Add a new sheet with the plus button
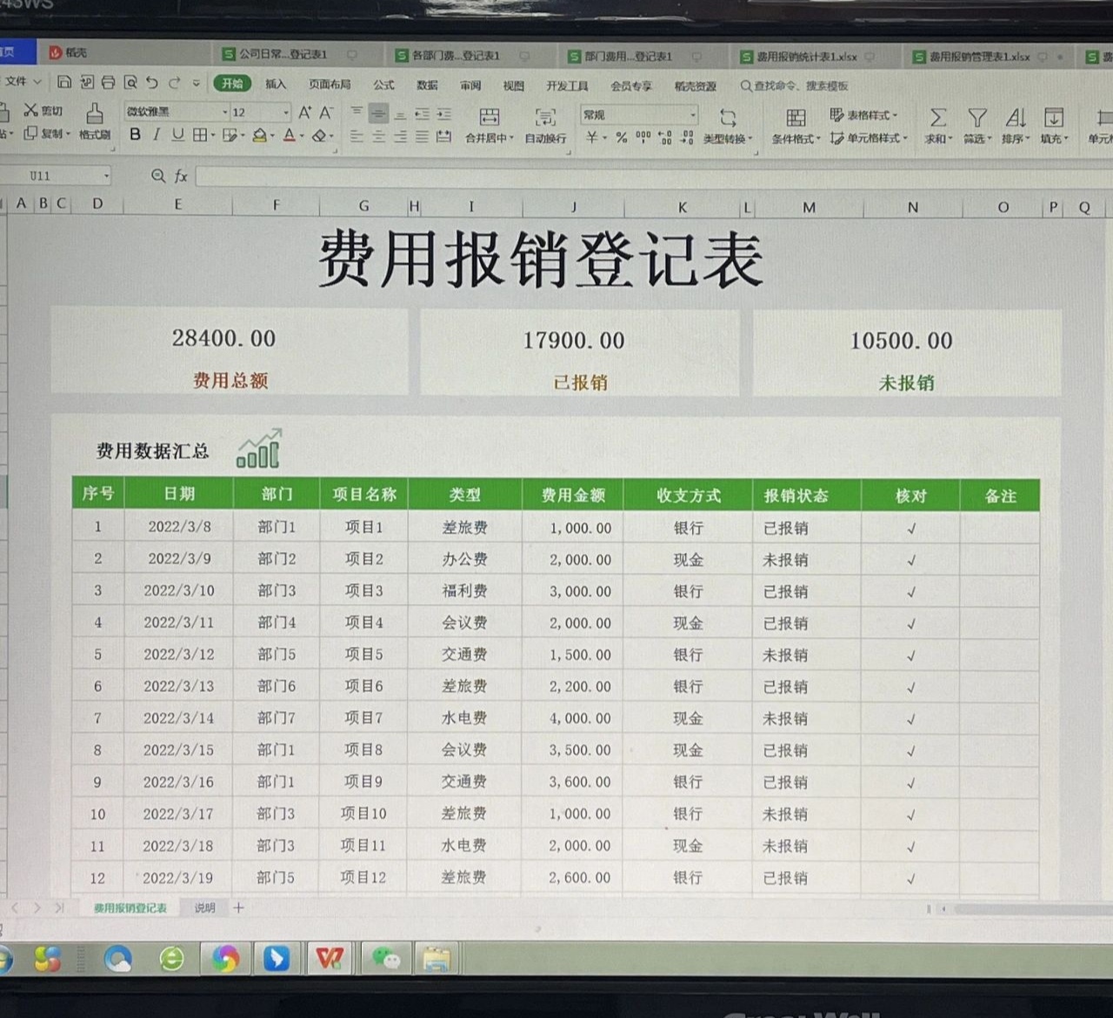 (x=237, y=908)
